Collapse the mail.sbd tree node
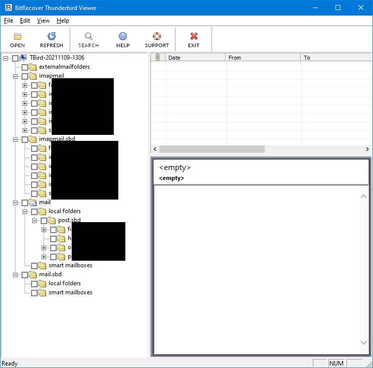Image resolution: width=373 pixels, height=368 pixels. [x=15, y=275]
